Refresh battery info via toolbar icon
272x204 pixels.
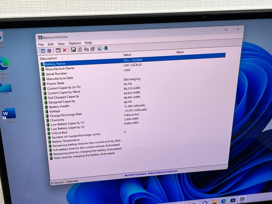tap(80, 49)
